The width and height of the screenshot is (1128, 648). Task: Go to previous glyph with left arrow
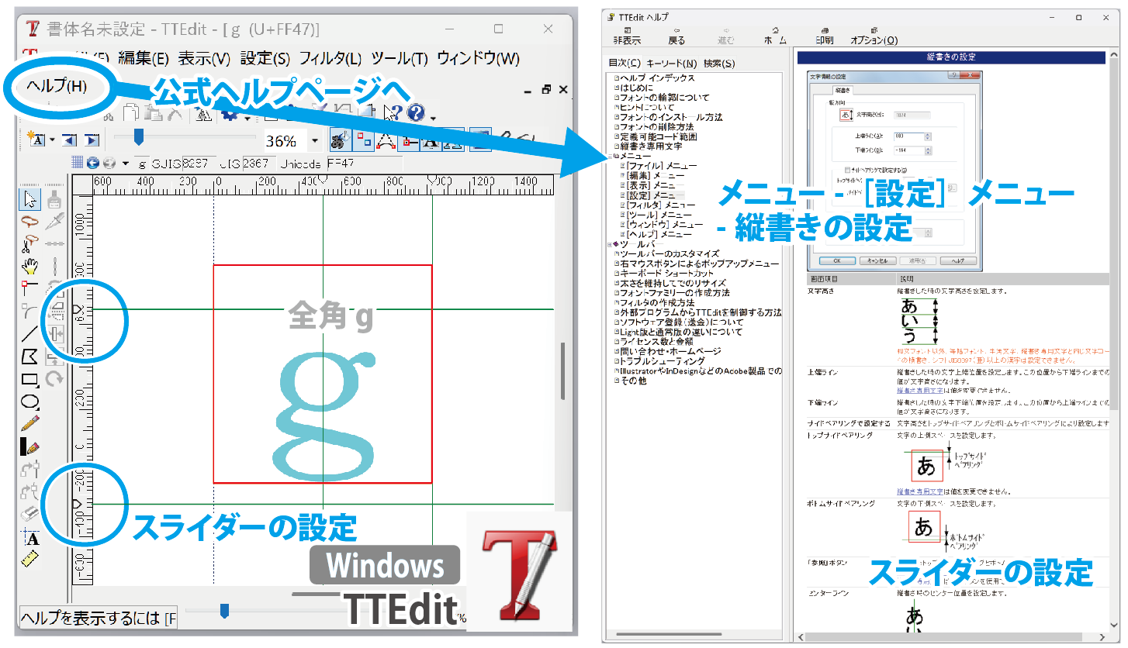coord(69,140)
